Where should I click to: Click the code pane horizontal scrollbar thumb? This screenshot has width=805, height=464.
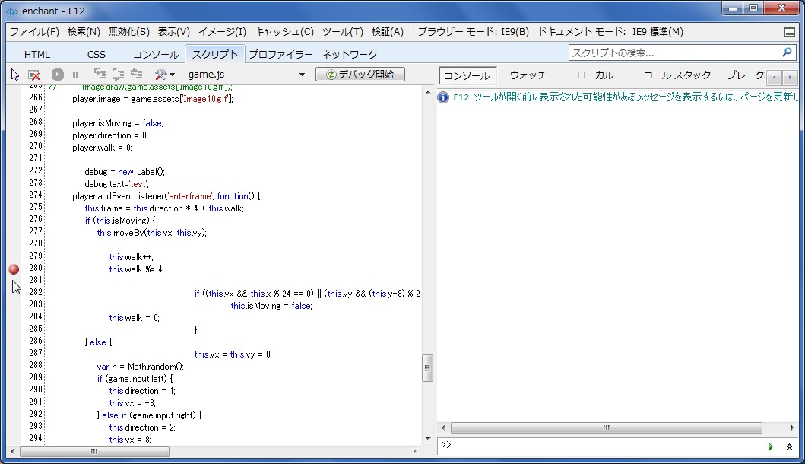point(94,452)
